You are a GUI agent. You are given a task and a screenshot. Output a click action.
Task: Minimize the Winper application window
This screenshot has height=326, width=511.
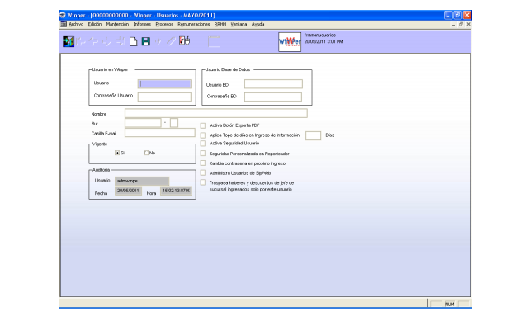click(448, 15)
